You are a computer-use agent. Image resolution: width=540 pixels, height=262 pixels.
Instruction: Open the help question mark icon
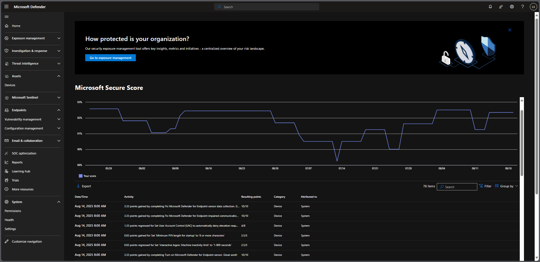coord(523,7)
